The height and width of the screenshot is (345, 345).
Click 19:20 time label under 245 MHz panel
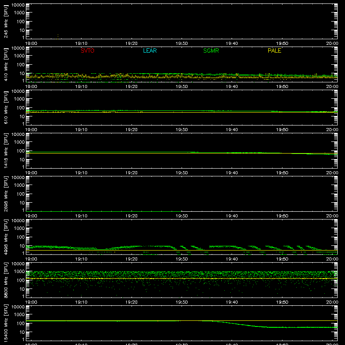click(132, 44)
